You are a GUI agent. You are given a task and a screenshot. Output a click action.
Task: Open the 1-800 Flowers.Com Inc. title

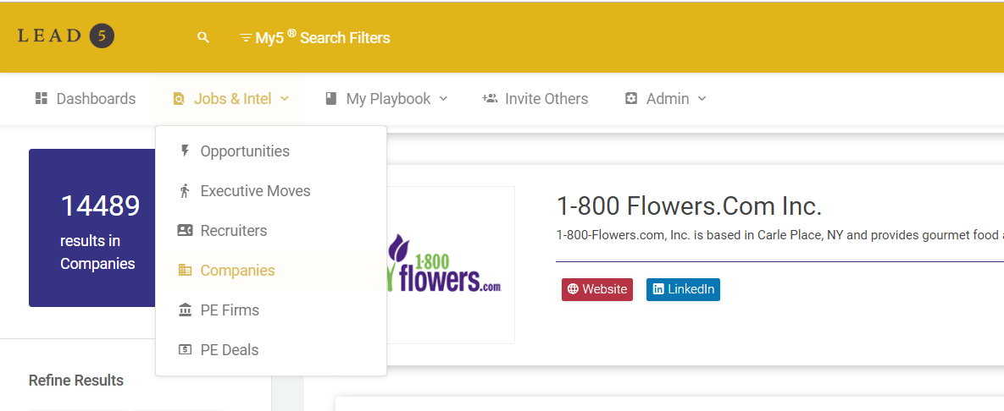[690, 206]
